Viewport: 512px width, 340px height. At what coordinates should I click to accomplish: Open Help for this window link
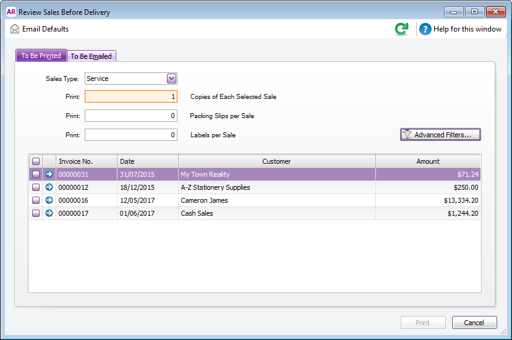(x=467, y=29)
